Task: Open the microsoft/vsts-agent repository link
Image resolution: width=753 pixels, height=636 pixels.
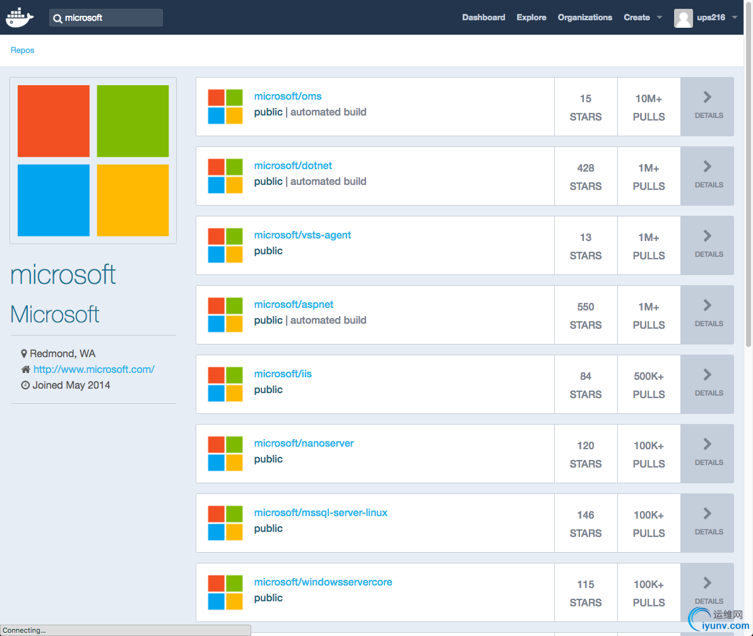Action: coord(302,235)
